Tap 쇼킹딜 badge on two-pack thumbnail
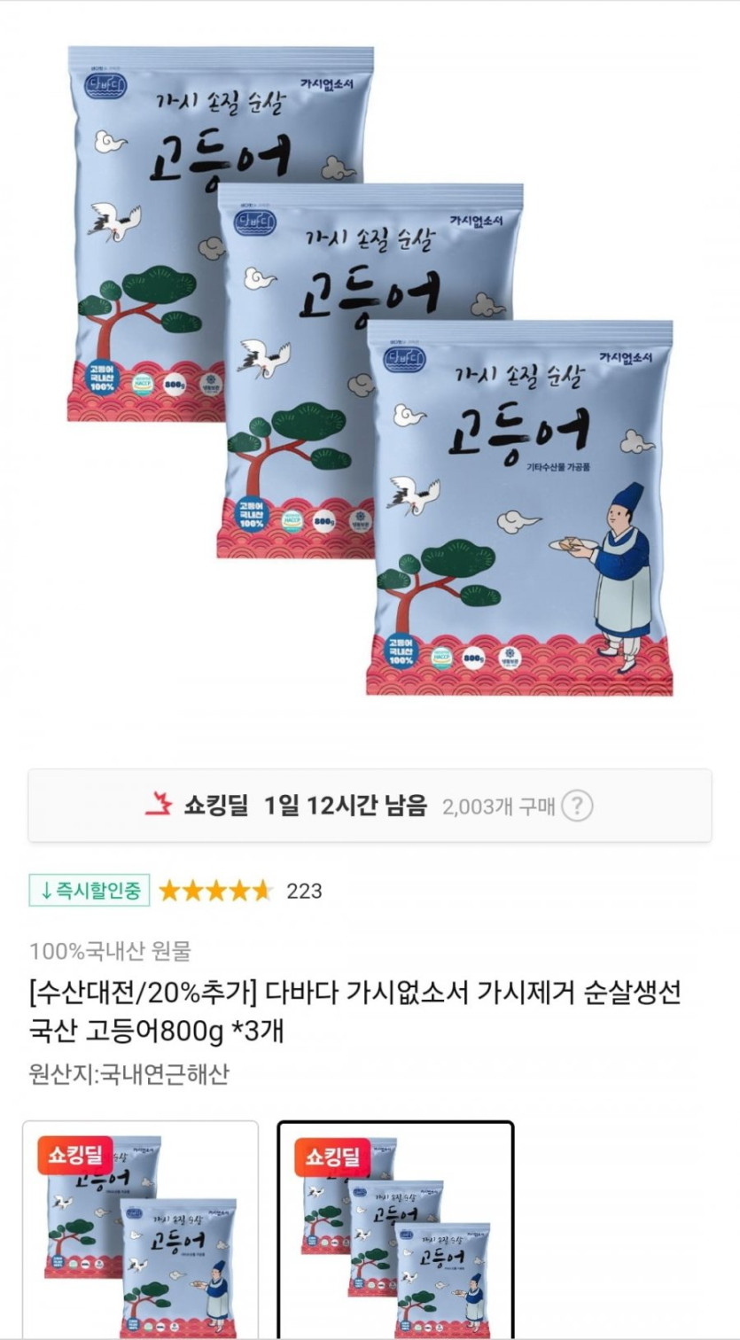 (x=75, y=1155)
